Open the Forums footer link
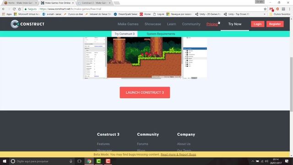This screenshot has height=165, width=293. click(142, 144)
